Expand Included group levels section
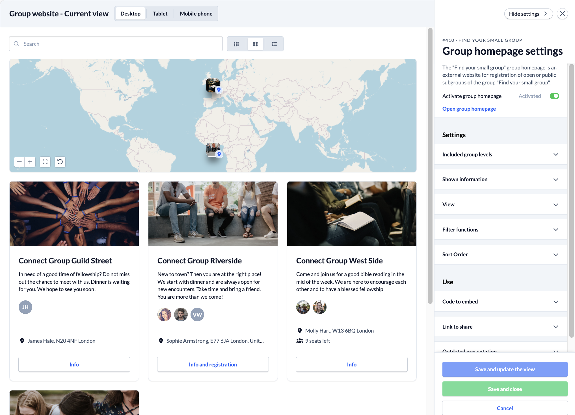The image size is (575, 415). [501, 154]
